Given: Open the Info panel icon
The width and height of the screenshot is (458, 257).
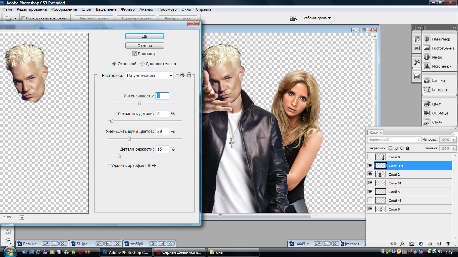Looking at the screenshot, I should [x=426, y=57].
